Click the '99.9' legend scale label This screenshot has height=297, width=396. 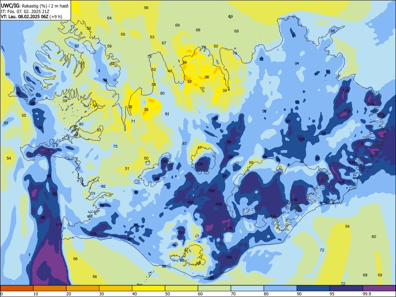(367, 294)
